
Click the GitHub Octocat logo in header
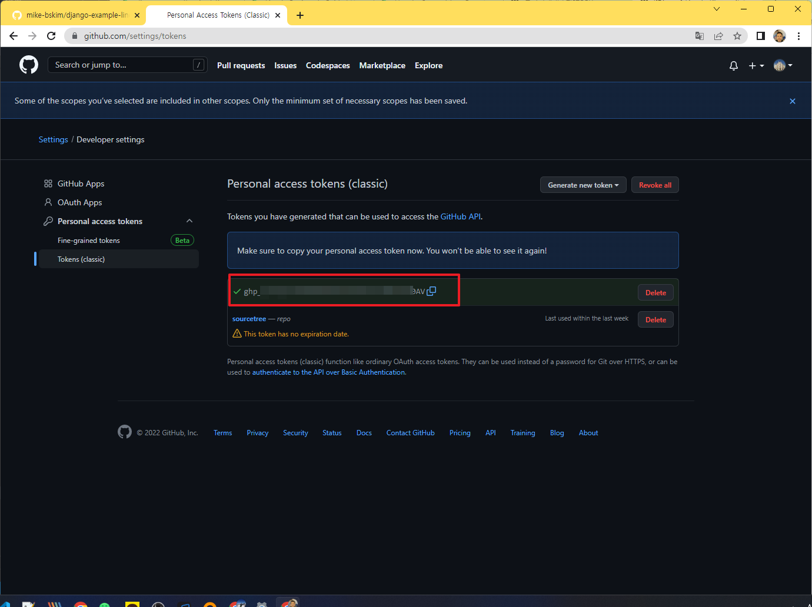[29, 65]
